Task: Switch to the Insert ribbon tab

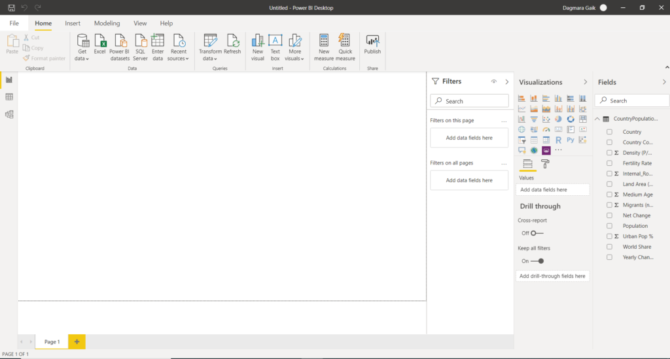Action: (x=73, y=23)
